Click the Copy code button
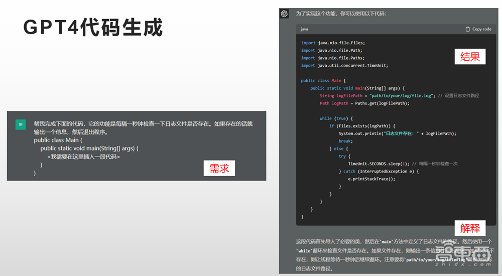 [478, 29]
